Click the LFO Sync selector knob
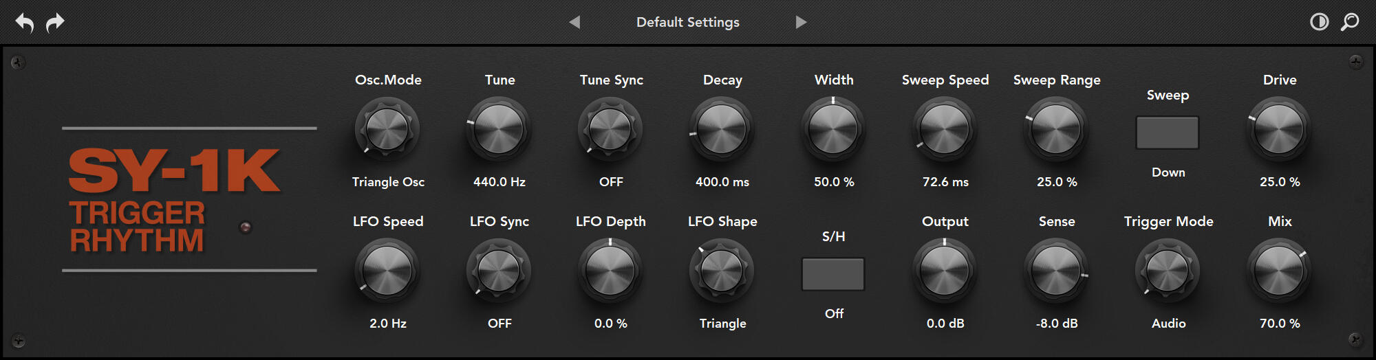The width and height of the screenshot is (1376, 360). (x=499, y=271)
